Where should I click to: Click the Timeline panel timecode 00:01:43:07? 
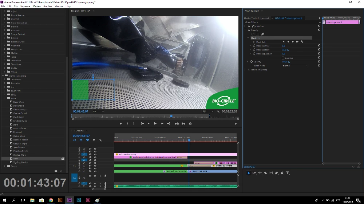coord(81,136)
